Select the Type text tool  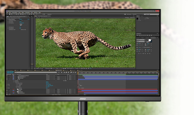point(25,14)
